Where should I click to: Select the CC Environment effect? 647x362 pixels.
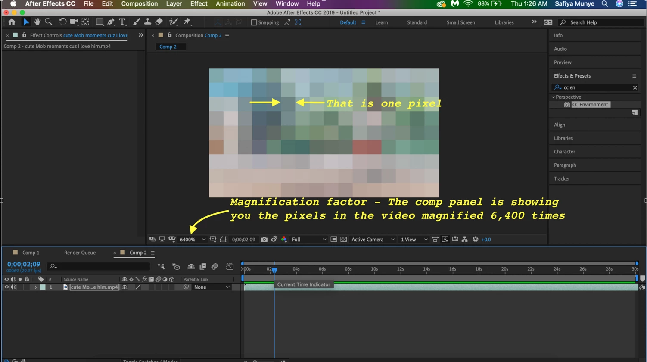(590, 105)
